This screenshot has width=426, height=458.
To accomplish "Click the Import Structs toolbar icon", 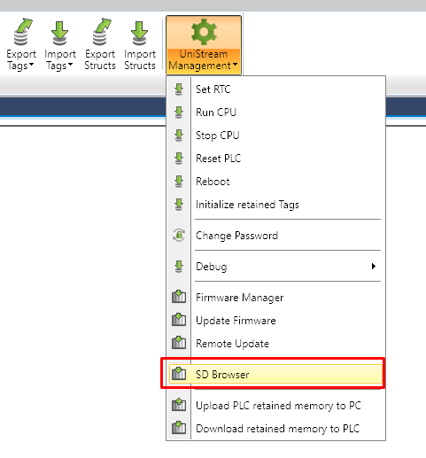I will (x=139, y=33).
